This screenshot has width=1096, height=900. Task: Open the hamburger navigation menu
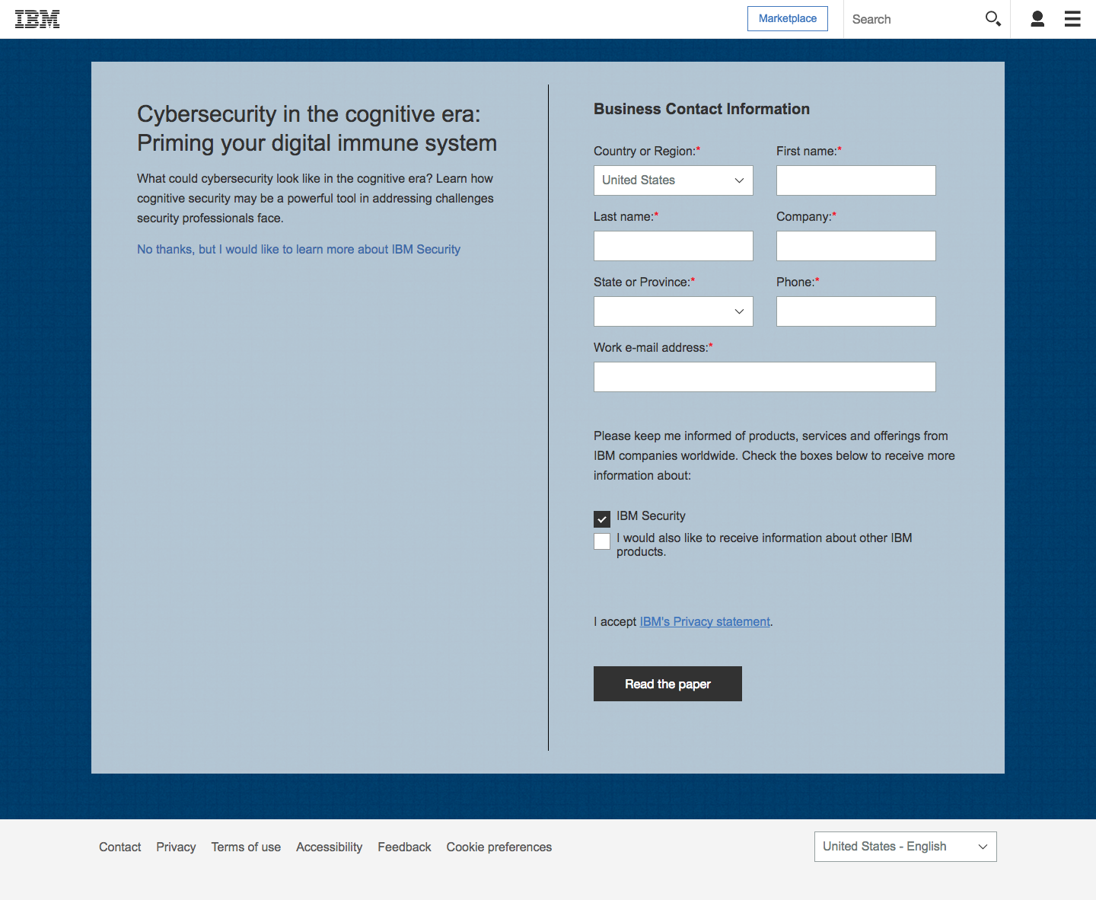(x=1072, y=18)
